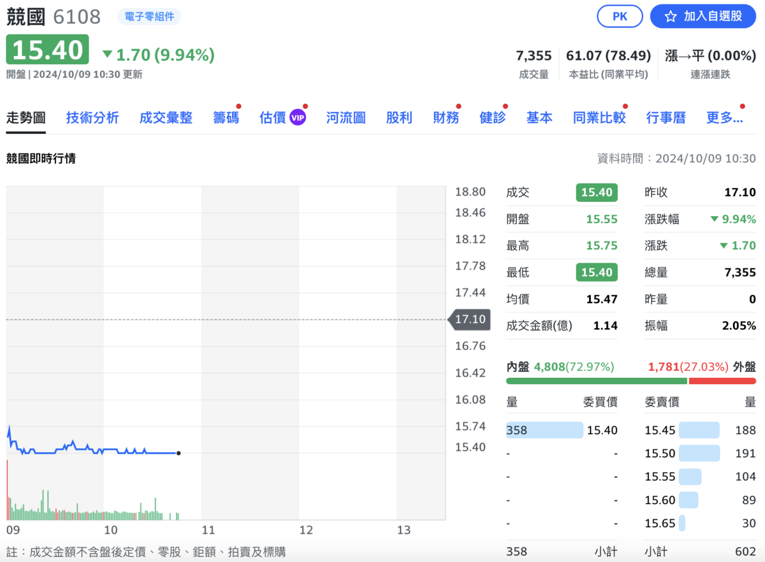The width and height of the screenshot is (765, 562).
Task: Show the 河流圖 tab
Action: [346, 117]
